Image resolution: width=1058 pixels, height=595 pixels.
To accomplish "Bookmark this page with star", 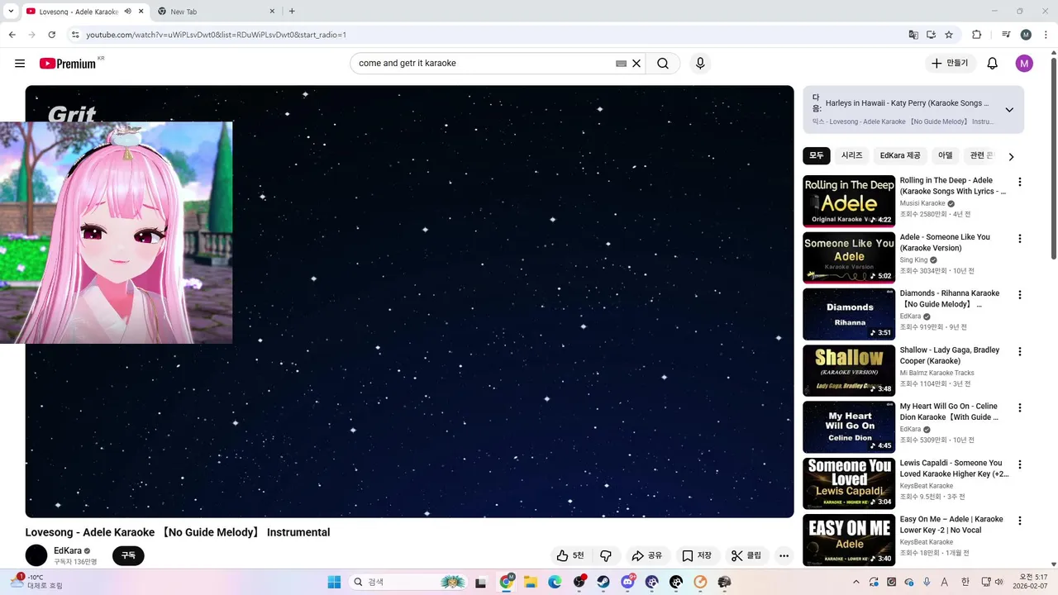I will coord(949,35).
